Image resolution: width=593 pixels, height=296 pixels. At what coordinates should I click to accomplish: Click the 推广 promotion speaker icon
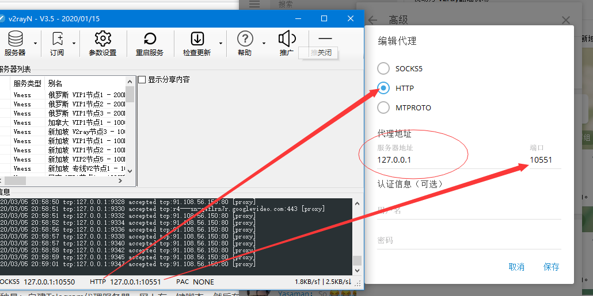(x=287, y=44)
